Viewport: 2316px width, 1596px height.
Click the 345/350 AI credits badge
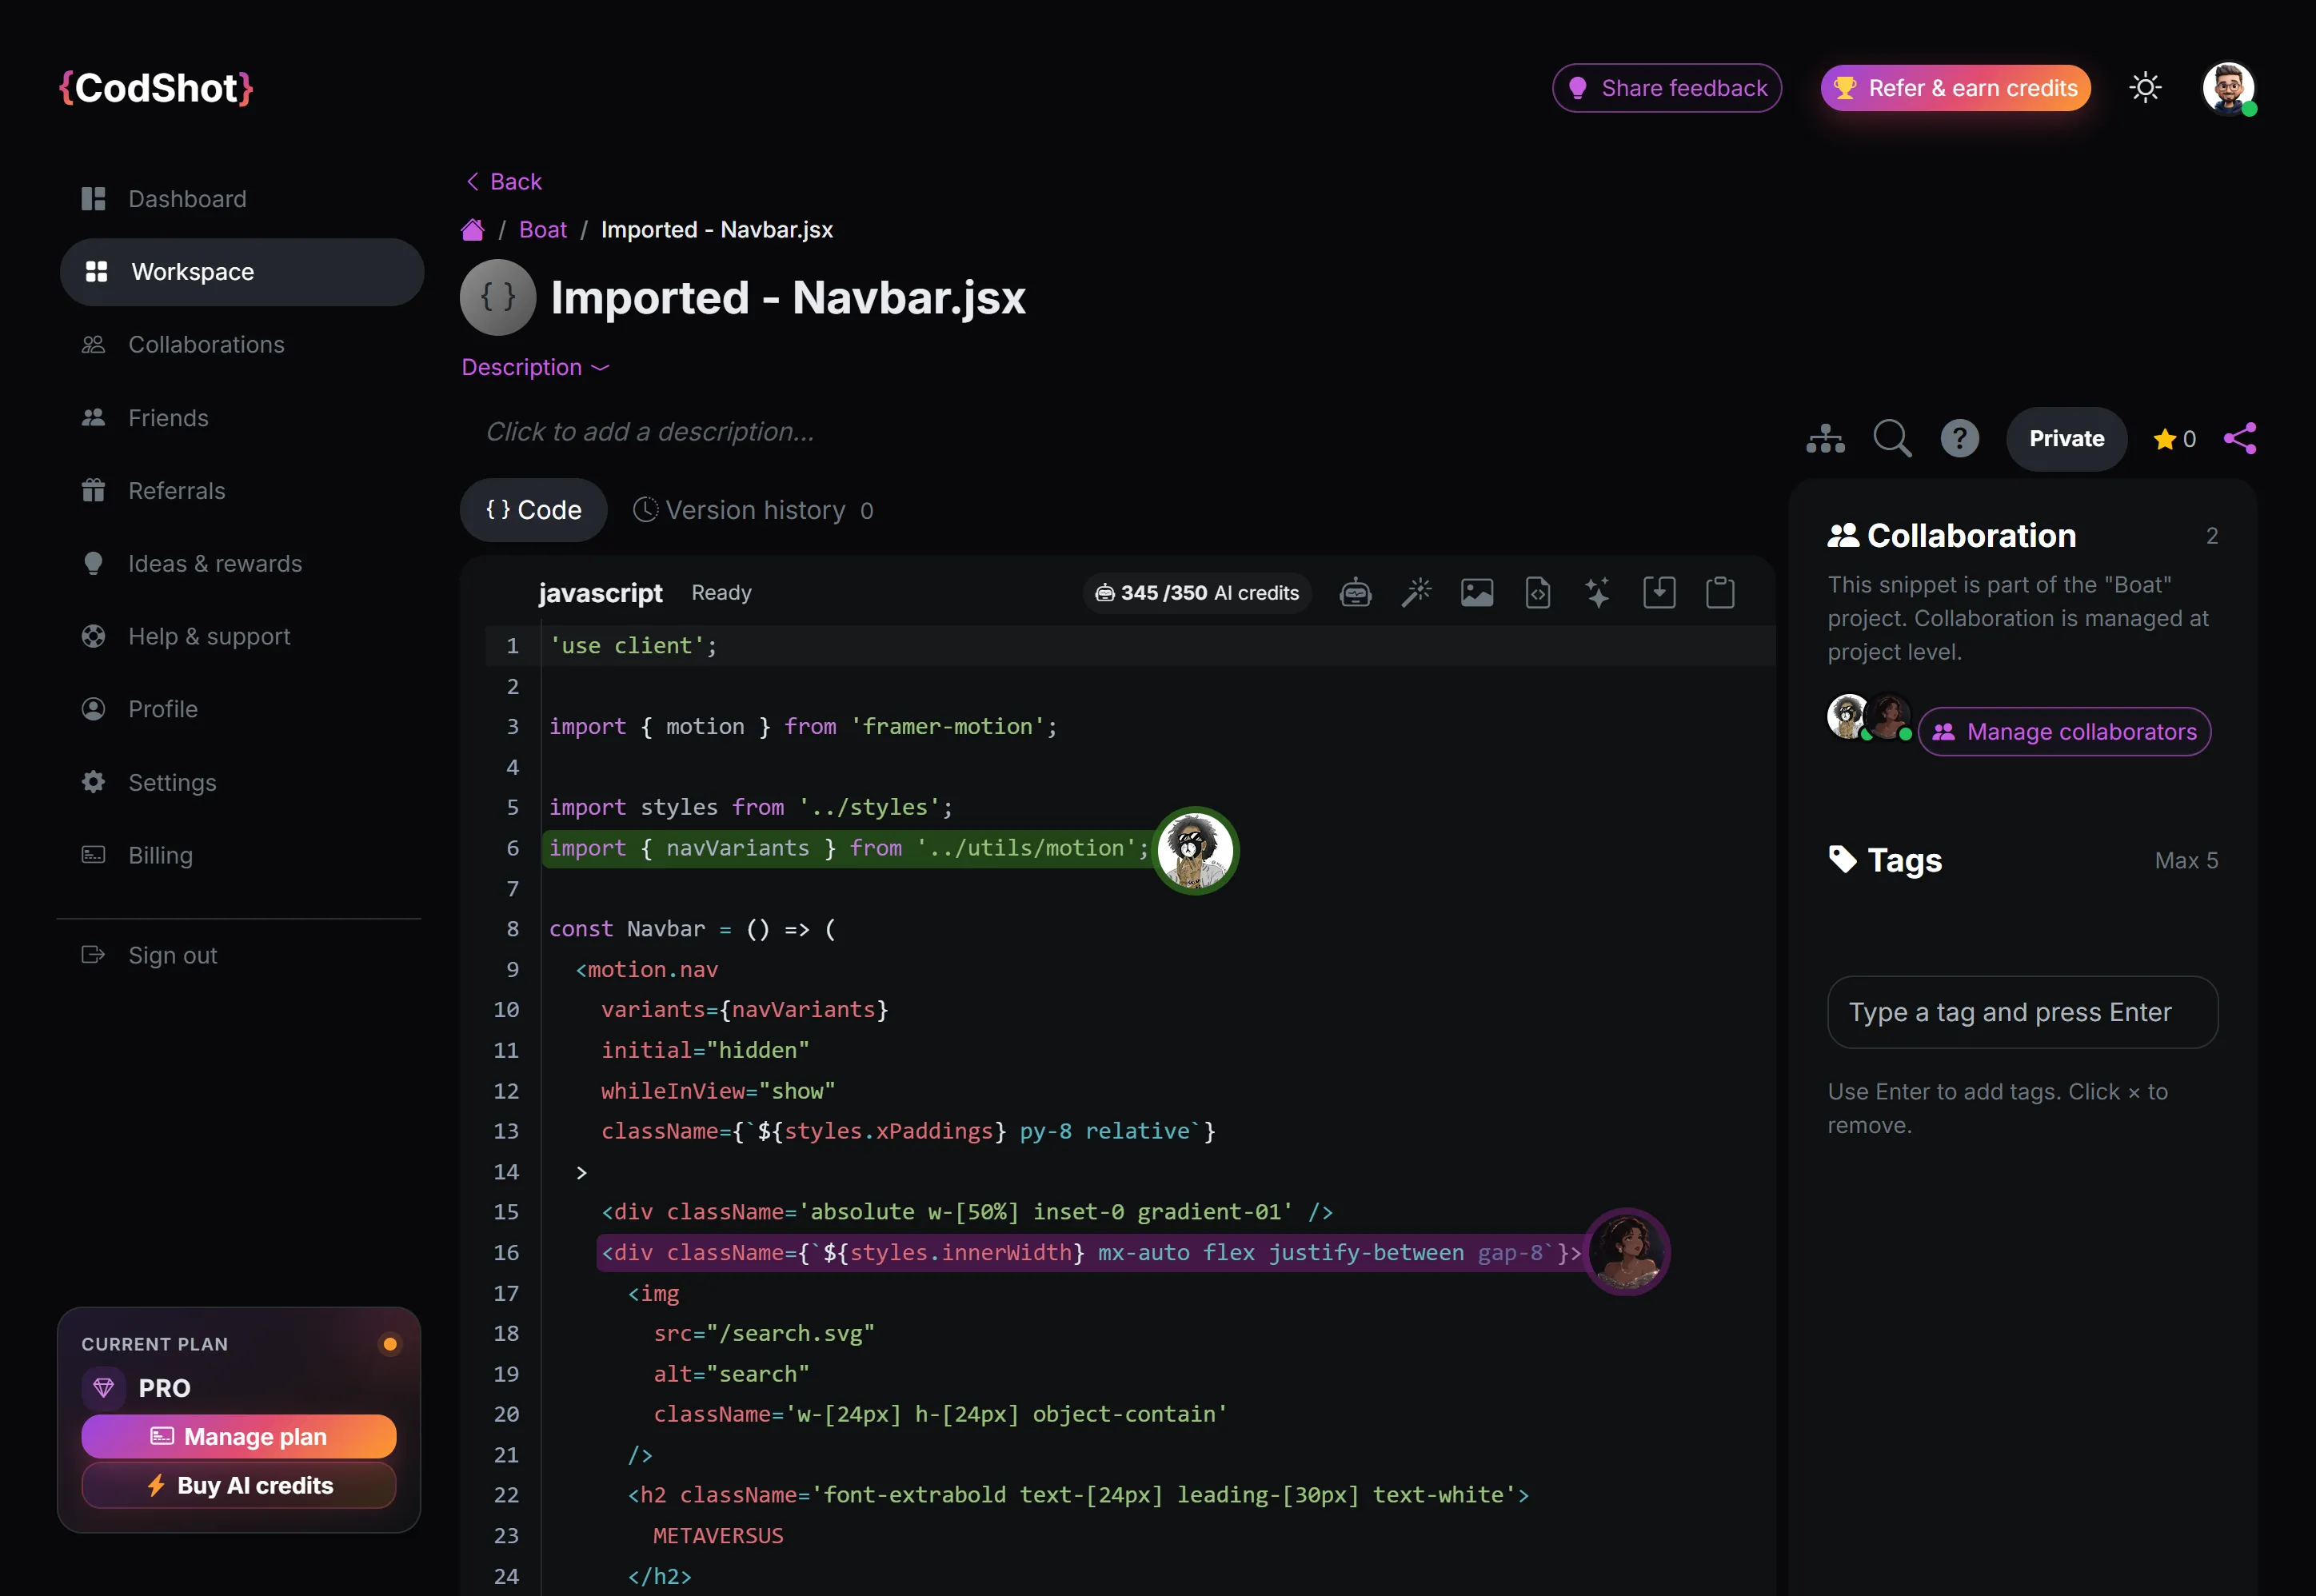[x=1197, y=593]
